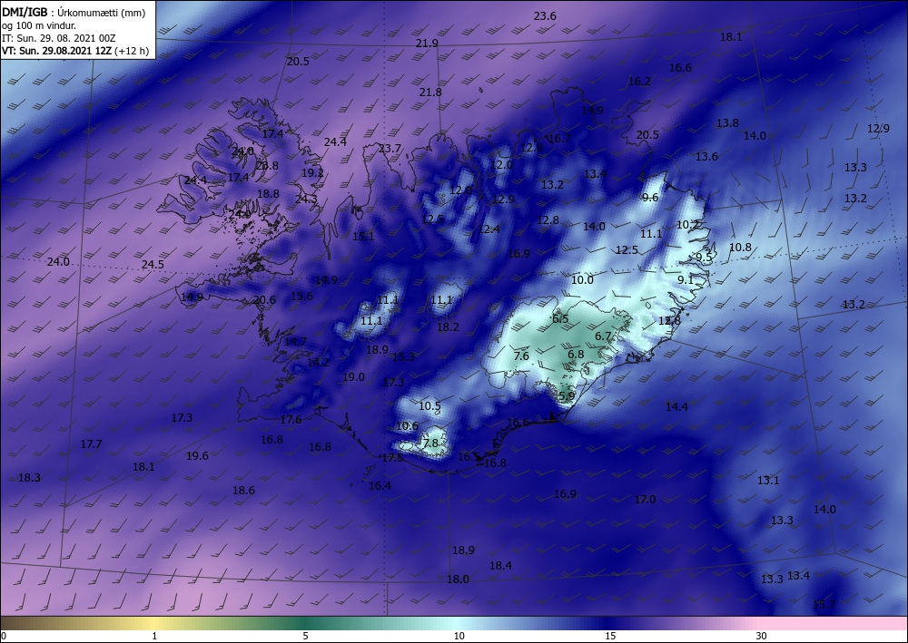
Task: Click the 9.5 value
Action: point(704,258)
